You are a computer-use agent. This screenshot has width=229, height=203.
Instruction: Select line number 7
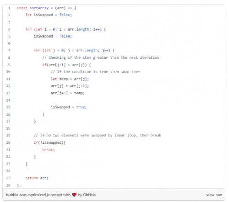click(x=9, y=50)
